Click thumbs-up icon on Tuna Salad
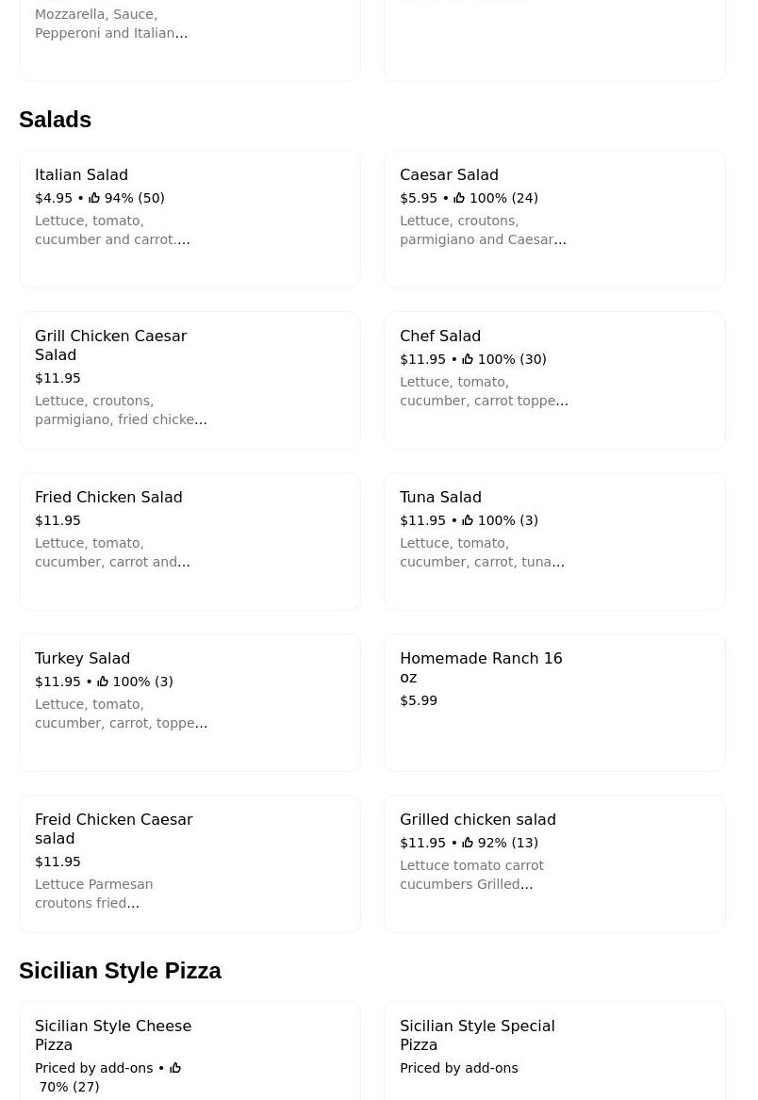The image size is (758, 1100). tap(468, 520)
